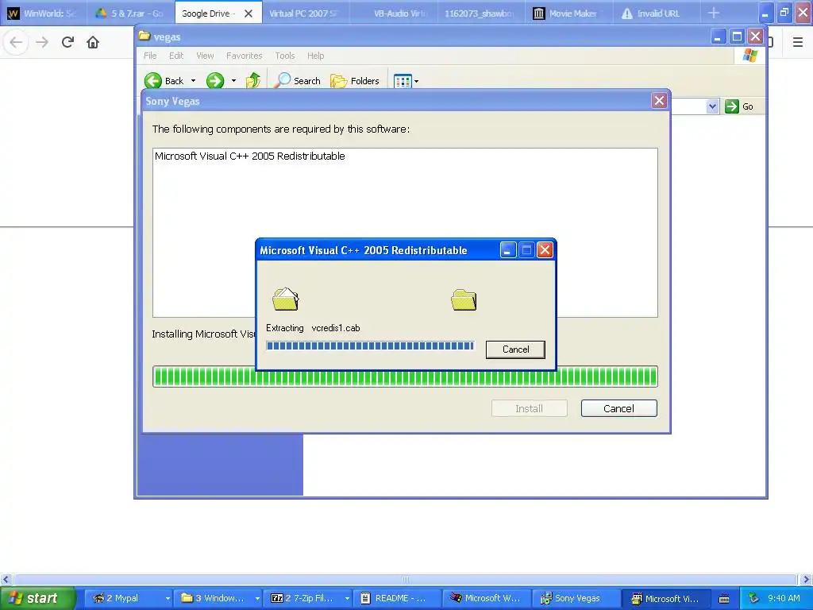Open a new browser tab
This screenshot has height=610, width=813.
[714, 13]
